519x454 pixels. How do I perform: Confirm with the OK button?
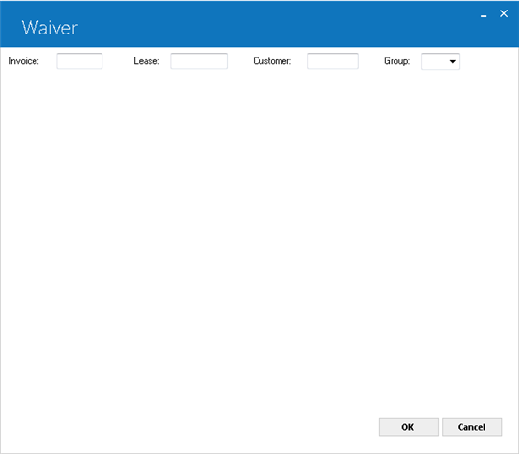[x=409, y=427]
